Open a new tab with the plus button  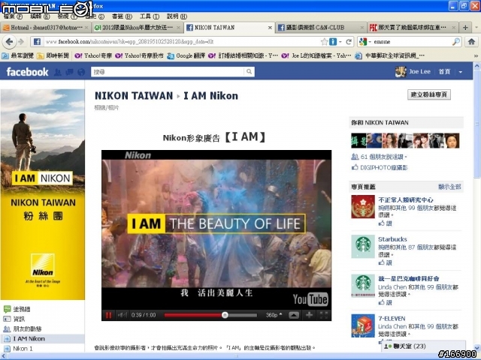(465, 28)
